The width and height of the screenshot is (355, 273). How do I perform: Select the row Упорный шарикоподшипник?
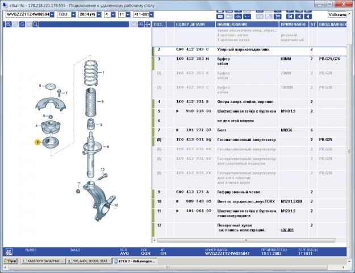249,51
